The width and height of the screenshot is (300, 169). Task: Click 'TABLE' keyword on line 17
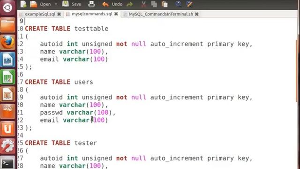point(61,82)
